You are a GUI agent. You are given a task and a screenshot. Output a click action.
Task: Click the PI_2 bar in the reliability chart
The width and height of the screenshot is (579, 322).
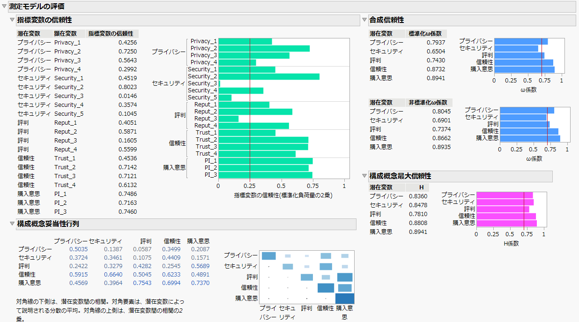[x=263, y=168]
